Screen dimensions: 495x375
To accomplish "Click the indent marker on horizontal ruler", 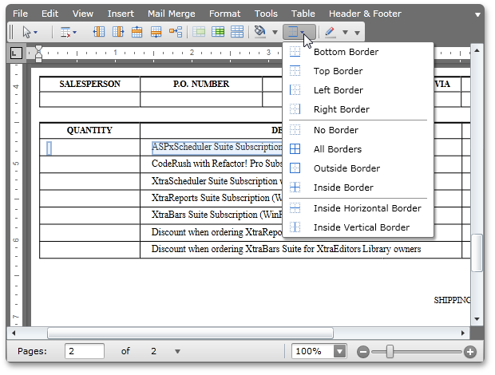I will pyautogui.click(x=38, y=53).
